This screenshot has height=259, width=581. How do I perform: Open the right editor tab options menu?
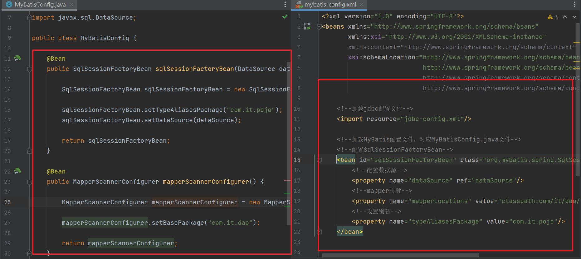574,4
